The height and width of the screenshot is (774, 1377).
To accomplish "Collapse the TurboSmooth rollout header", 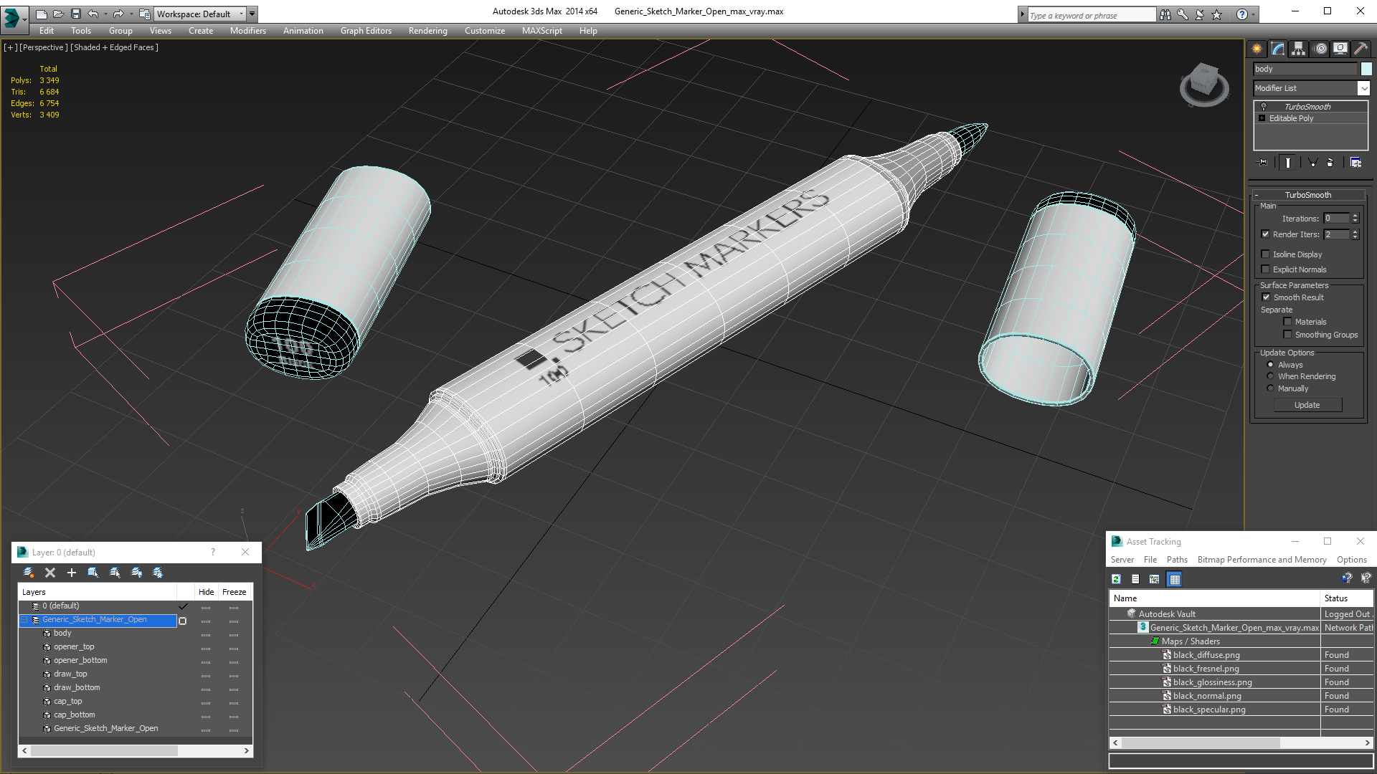I will click(x=1308, y=195).
